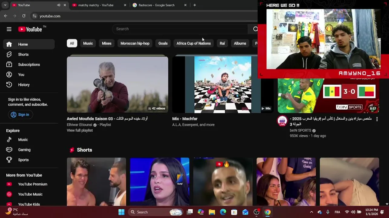Viewport: 389px width, 218px height.
Task: Open the You section
Action: 29,74
